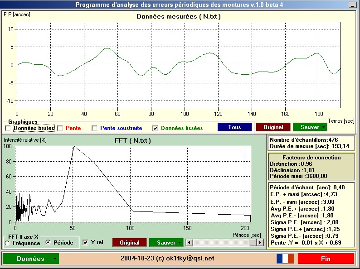Enable the Pente soustraite checkbox
The image size is (360, 269).
[x=94, y=128]
